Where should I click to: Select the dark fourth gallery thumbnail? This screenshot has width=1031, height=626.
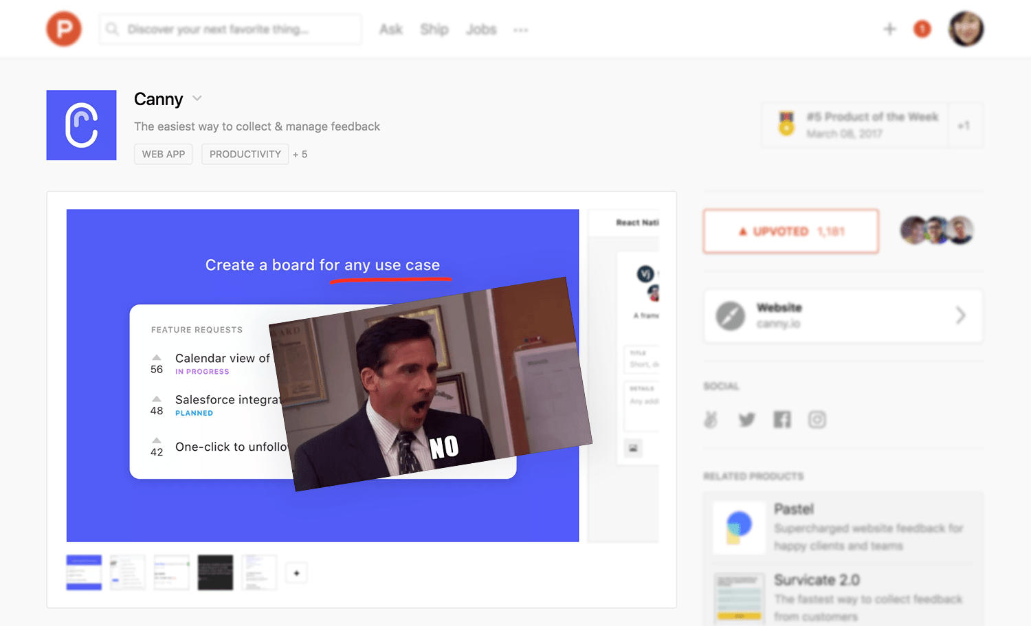click(216, 572)
